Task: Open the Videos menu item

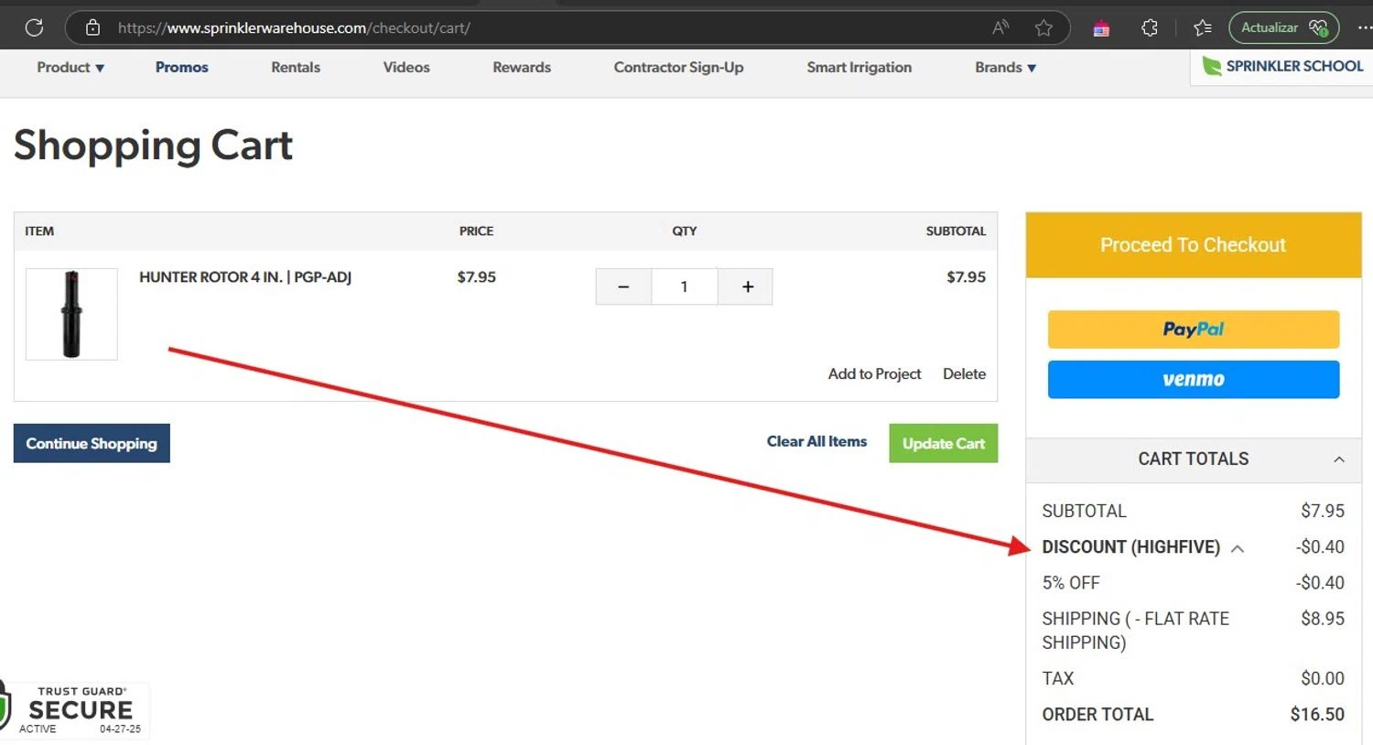Action: point(406,68)
